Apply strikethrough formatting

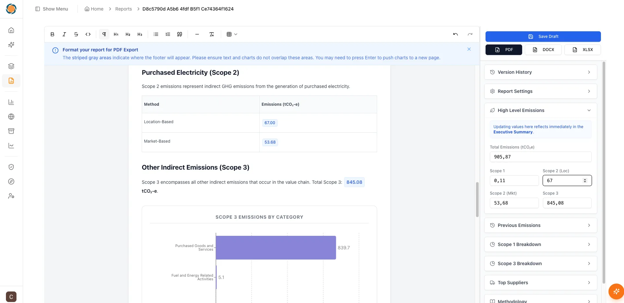click(76, 34)
